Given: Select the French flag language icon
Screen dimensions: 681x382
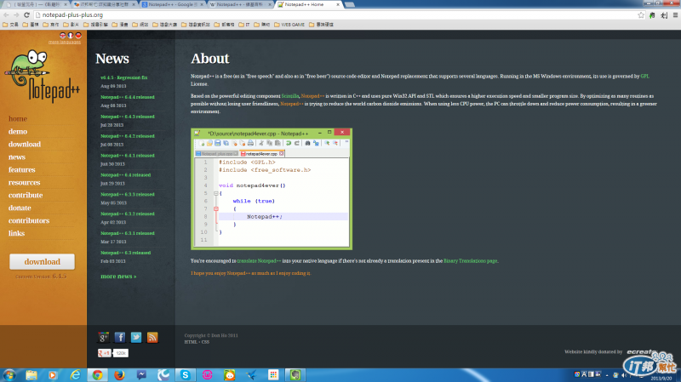Looking at the screenshot, I should click(71, 36).
